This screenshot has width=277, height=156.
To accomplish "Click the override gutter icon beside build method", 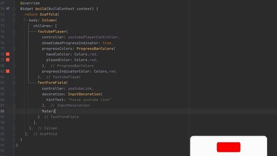I will point(8,9).
